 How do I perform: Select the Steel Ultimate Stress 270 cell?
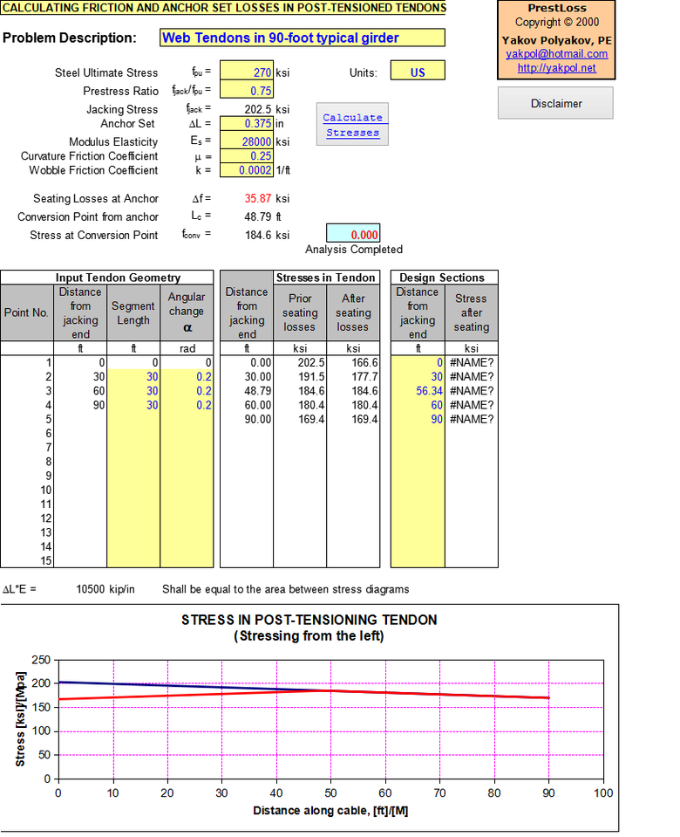point(248,73)
